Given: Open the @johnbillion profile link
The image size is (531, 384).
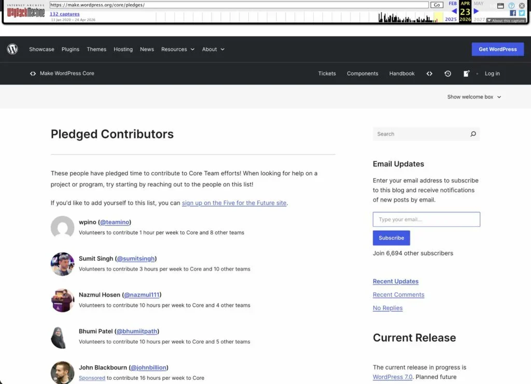Looking at the screenshot, I should tap(148, 367).
